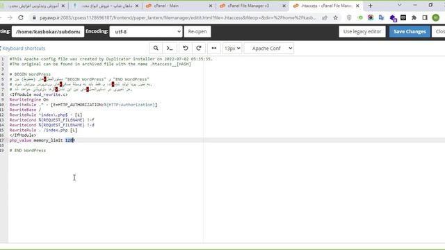Image resolution: width=445 pixels, height=250 pixels.
Task: Close the cPanel - Main tab
Action: (211, 6)
